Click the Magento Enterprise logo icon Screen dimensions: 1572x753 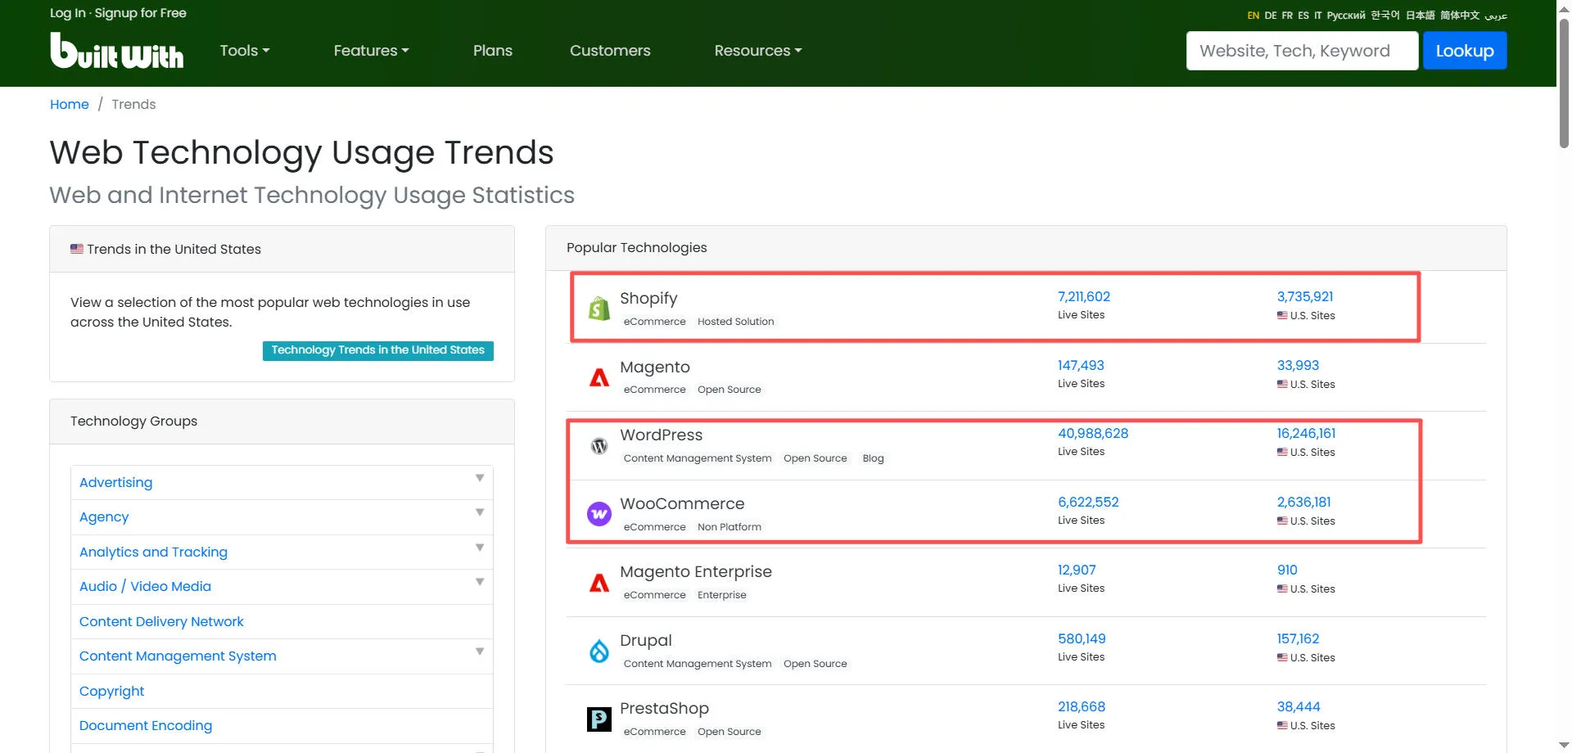(599, 583)
